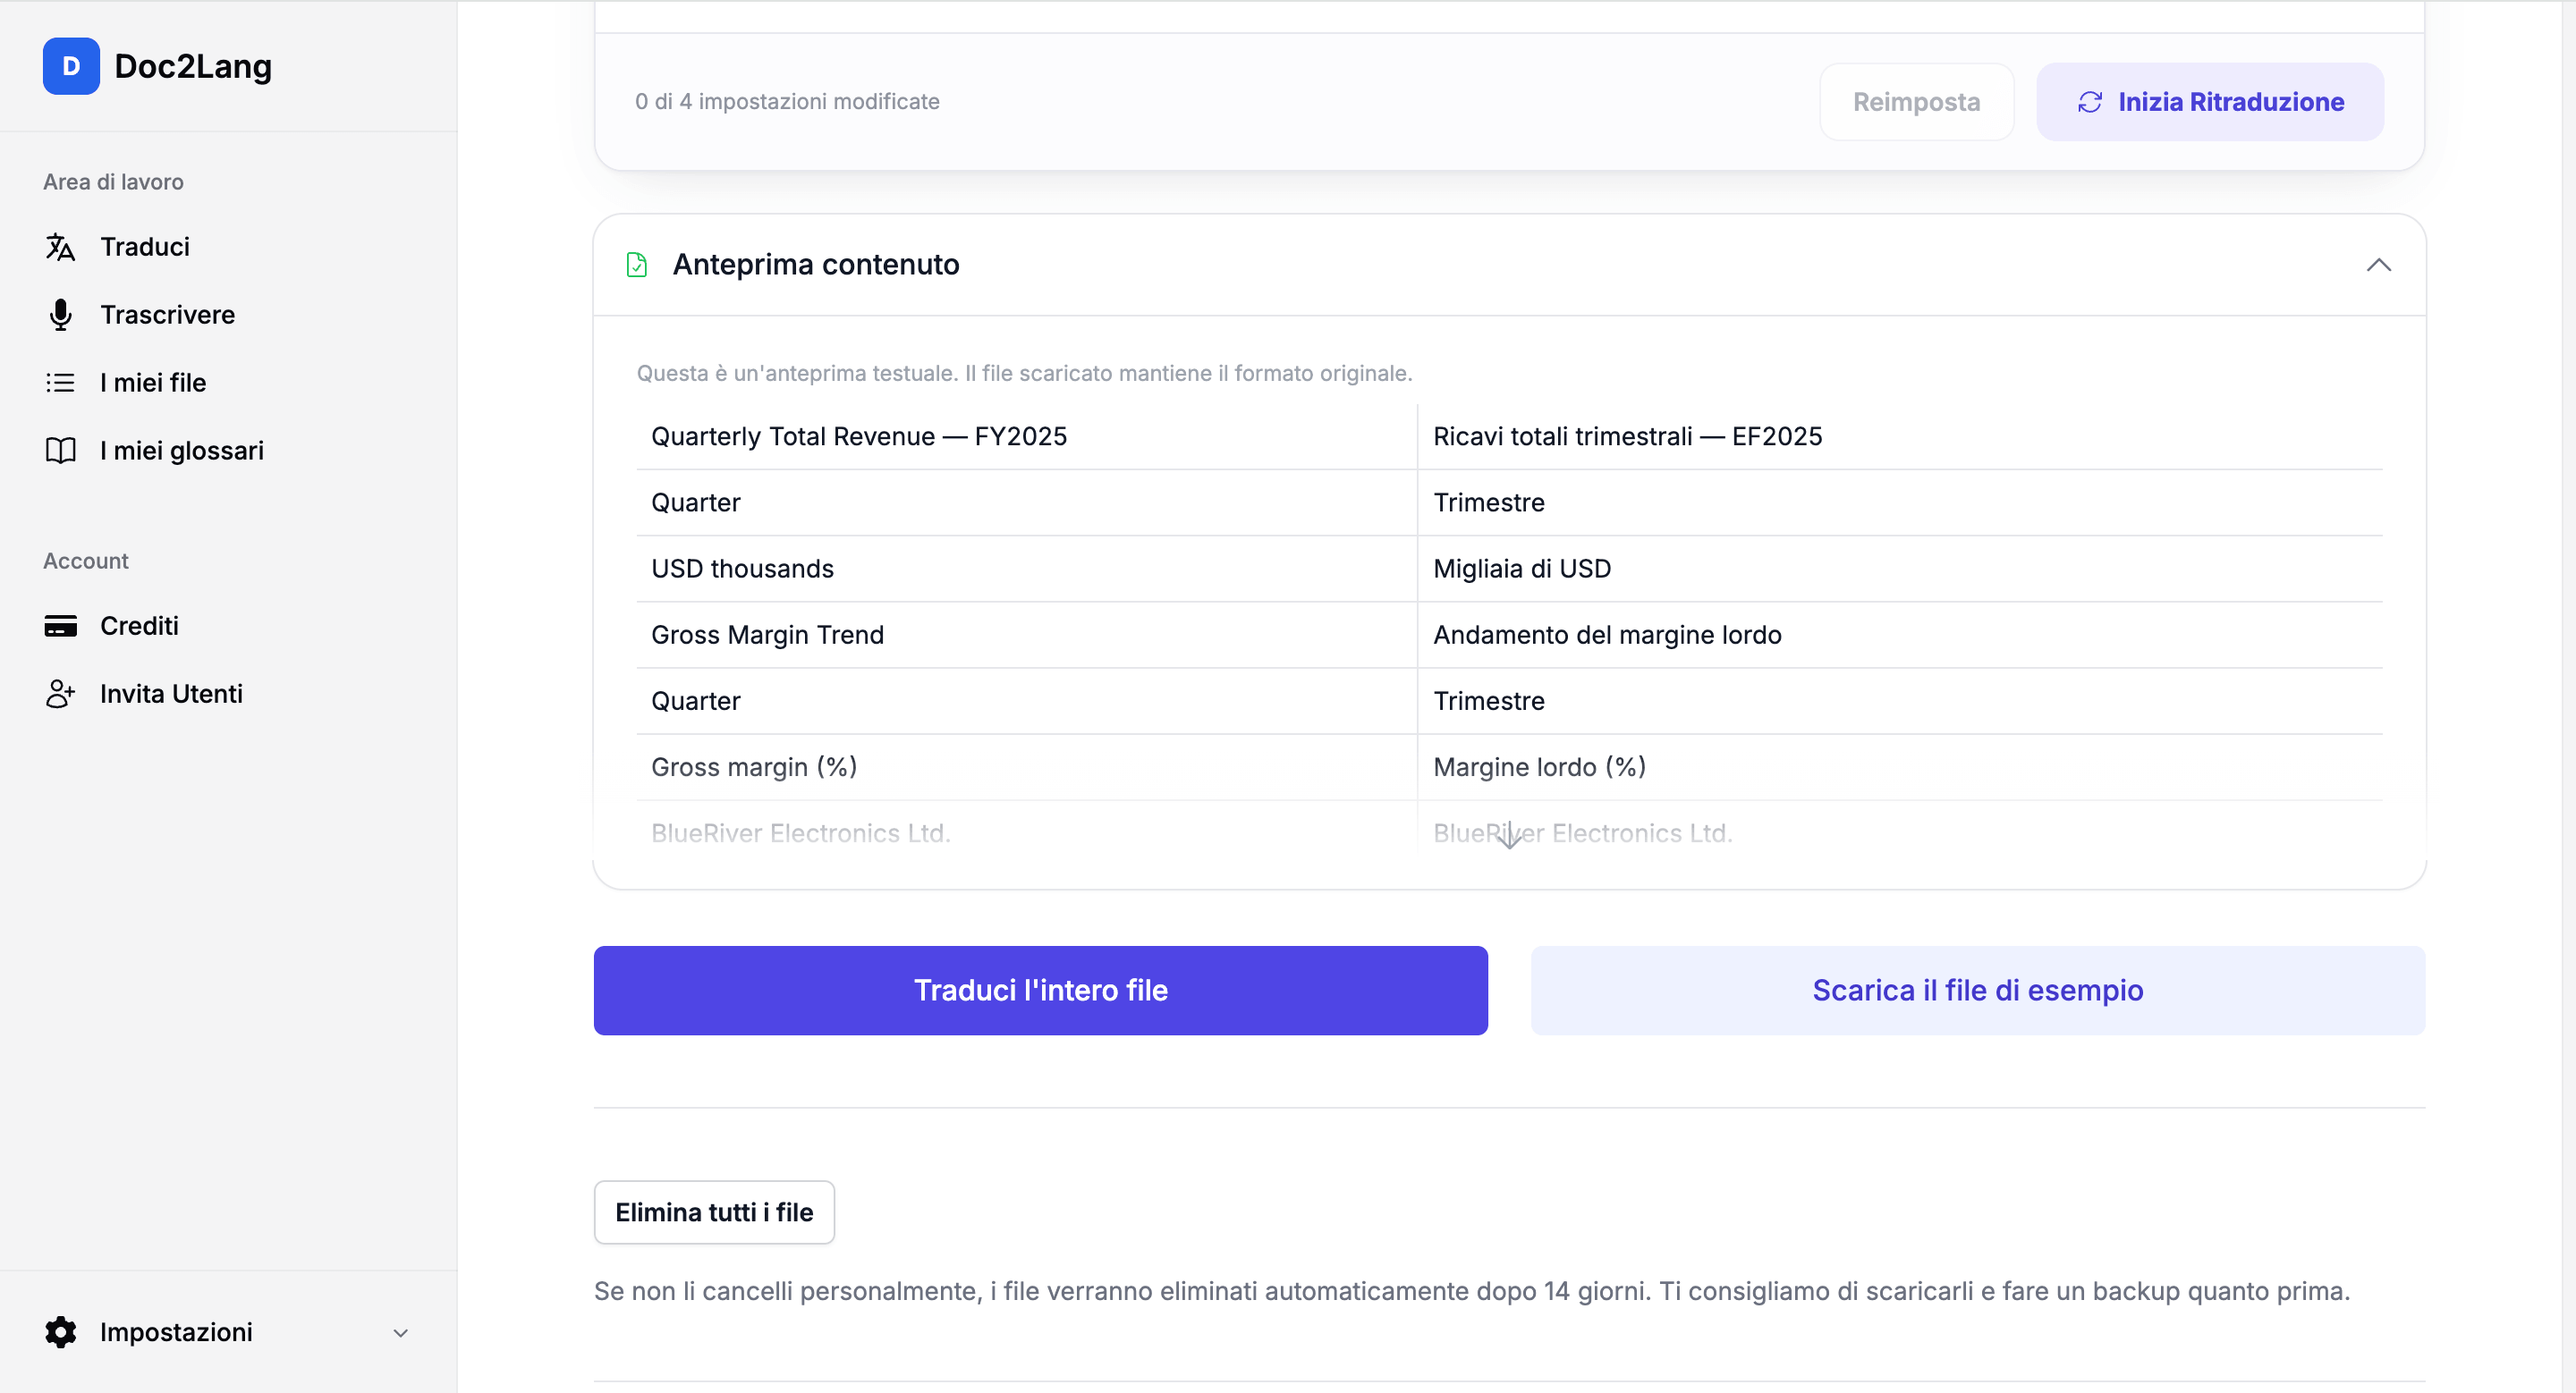Click the Doc2Lang logo icon
The height and width of the screenshot is (1393, 2576).
pyautogui.click(x=71, y=66)
